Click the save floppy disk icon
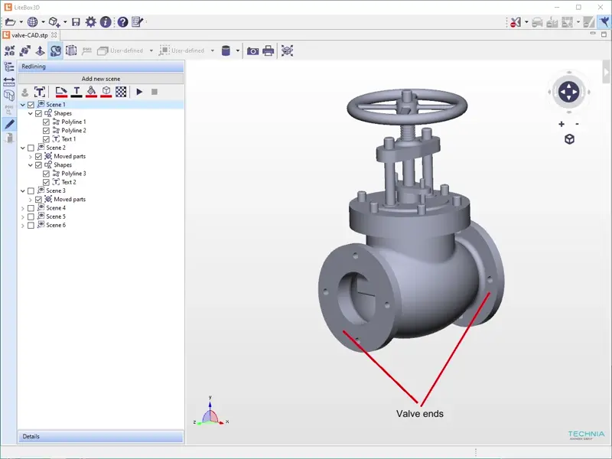The image size is (612, 459). 76,22
